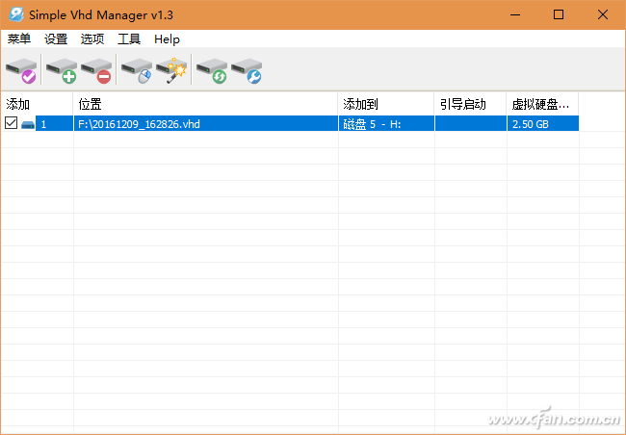
Task: Click the number 1 in the first row
Action: coord(43,124)
